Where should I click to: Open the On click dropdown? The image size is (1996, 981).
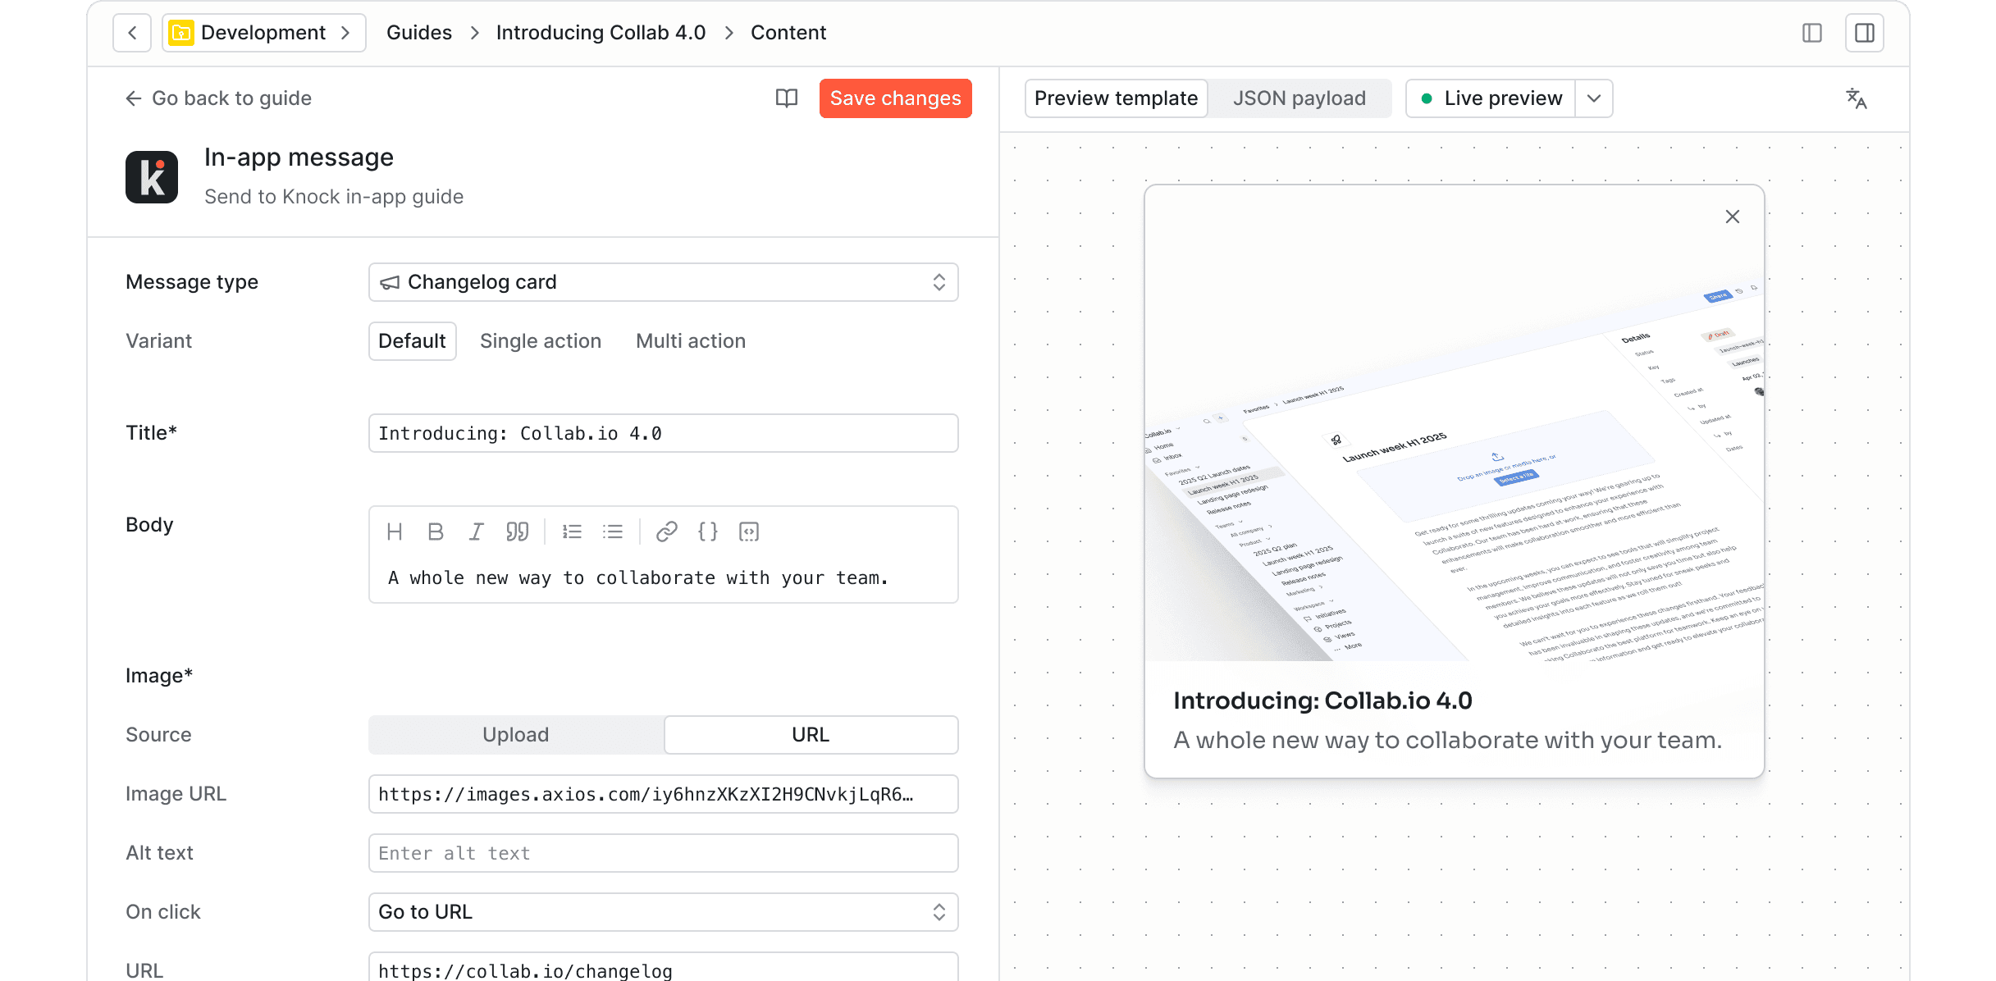[x=663, y=911]
